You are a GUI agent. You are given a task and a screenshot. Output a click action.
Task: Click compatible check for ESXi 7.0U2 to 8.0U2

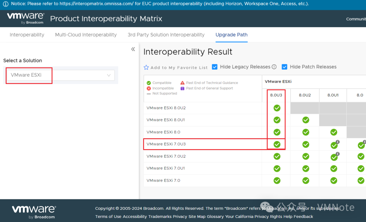pyautogui.click(x=306, y=156)
